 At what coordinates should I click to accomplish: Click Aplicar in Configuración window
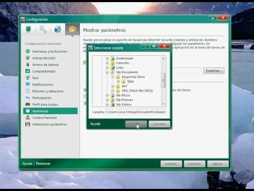click(217, 164)
